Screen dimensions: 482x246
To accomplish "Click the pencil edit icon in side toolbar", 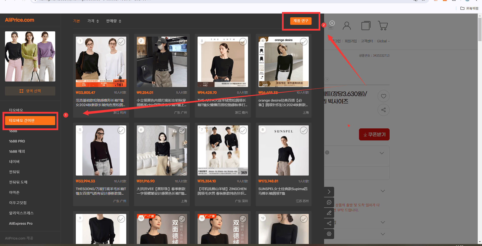I will coord(329,213).
